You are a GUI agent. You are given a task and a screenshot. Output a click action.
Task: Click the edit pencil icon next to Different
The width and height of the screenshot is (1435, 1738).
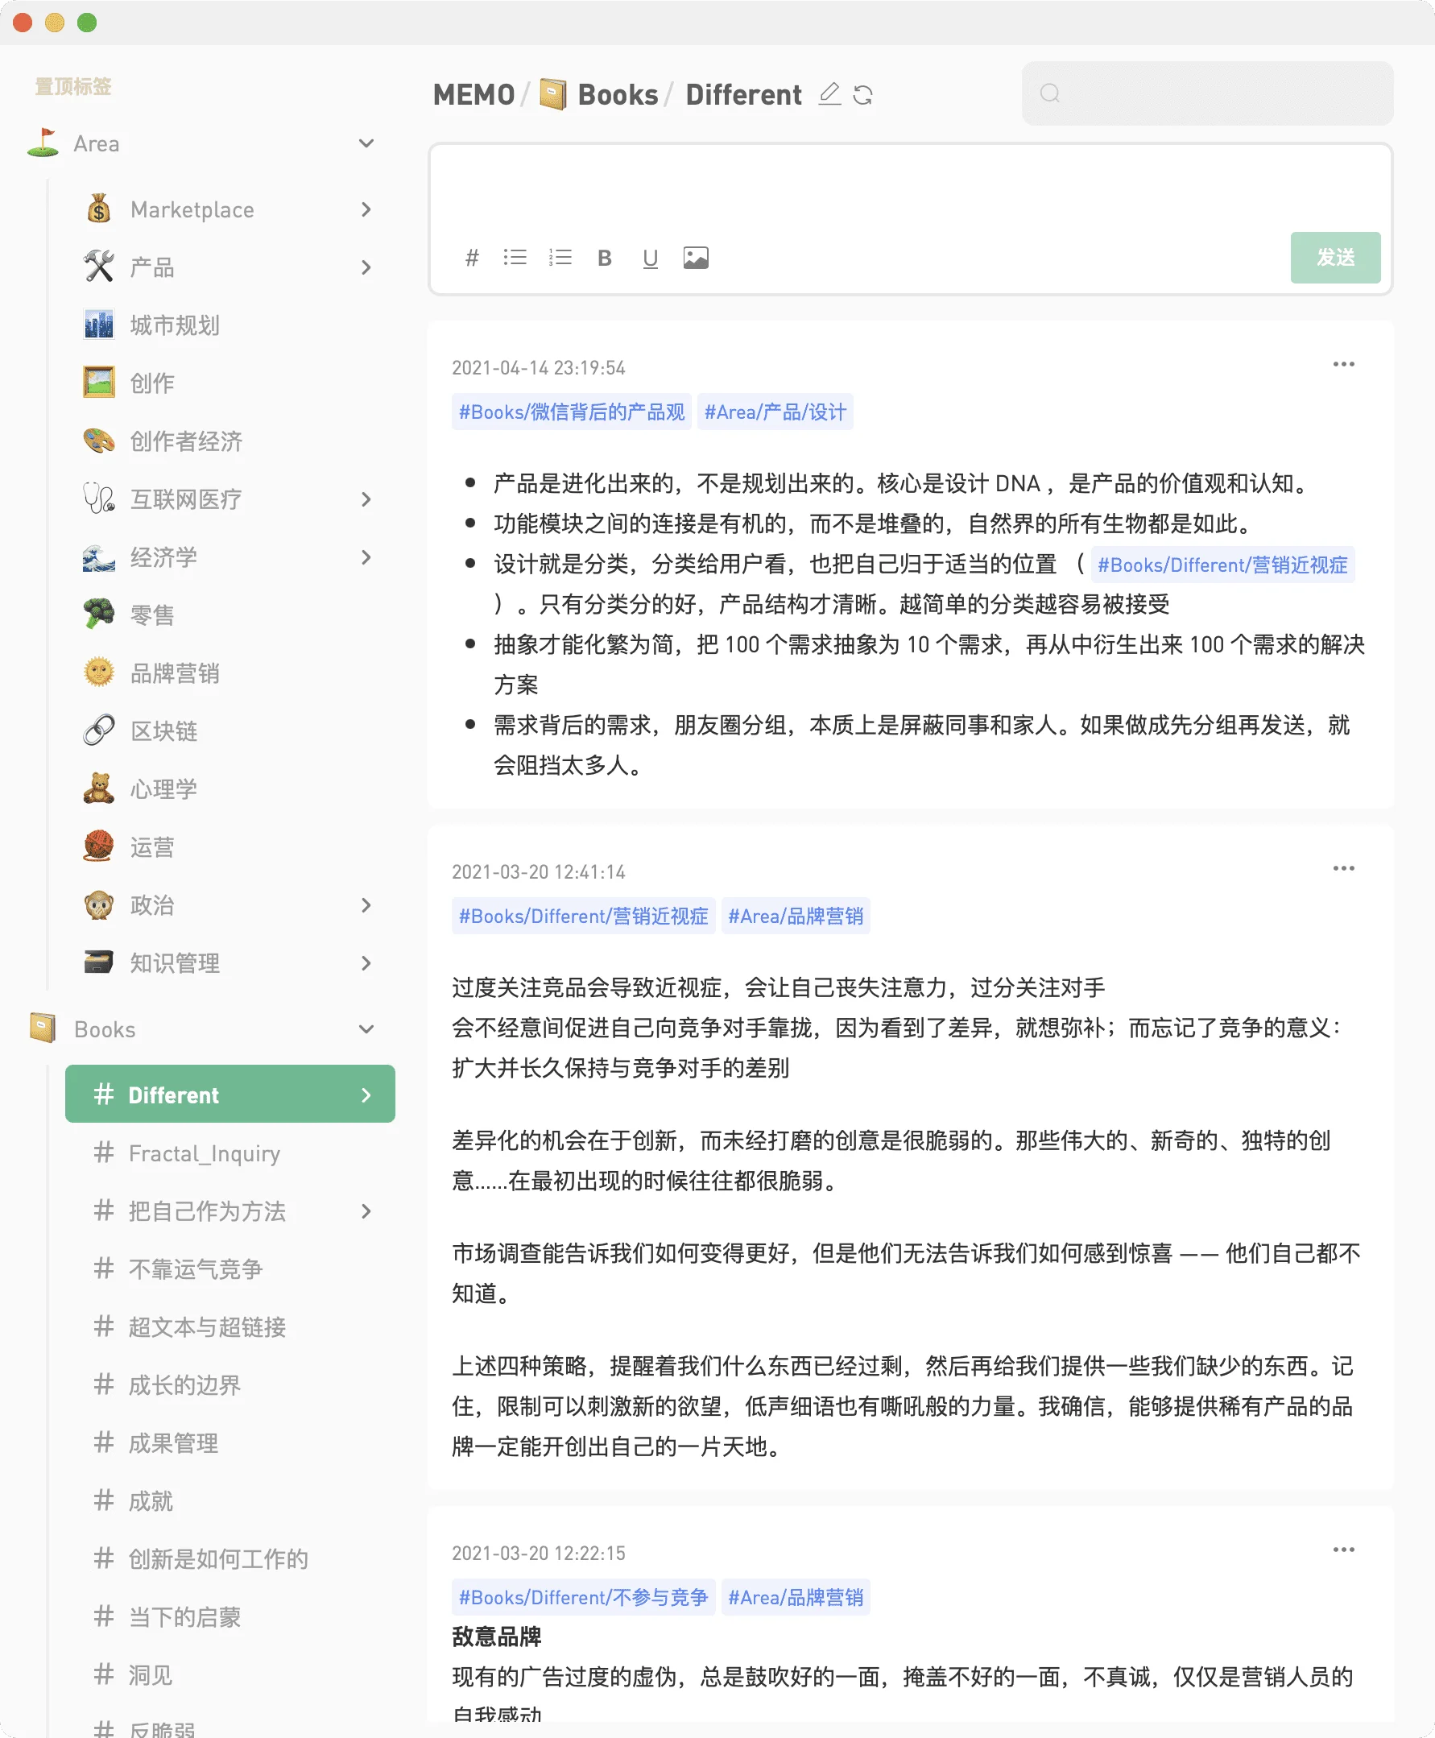[x=830, y=94]
